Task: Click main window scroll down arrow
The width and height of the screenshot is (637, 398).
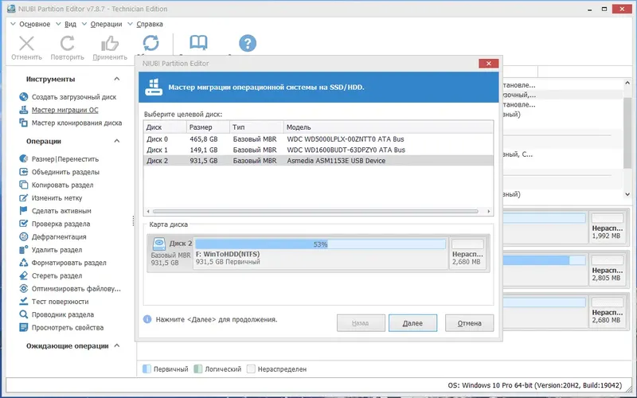Action: pos(627,194)
